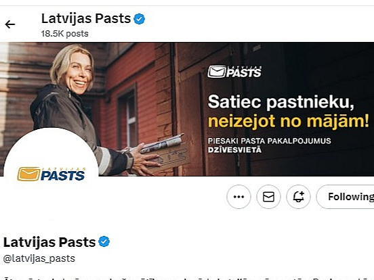Open the banner header image

187,109
